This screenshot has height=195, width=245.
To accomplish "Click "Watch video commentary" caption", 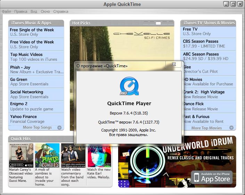I will tap(72, 177).
